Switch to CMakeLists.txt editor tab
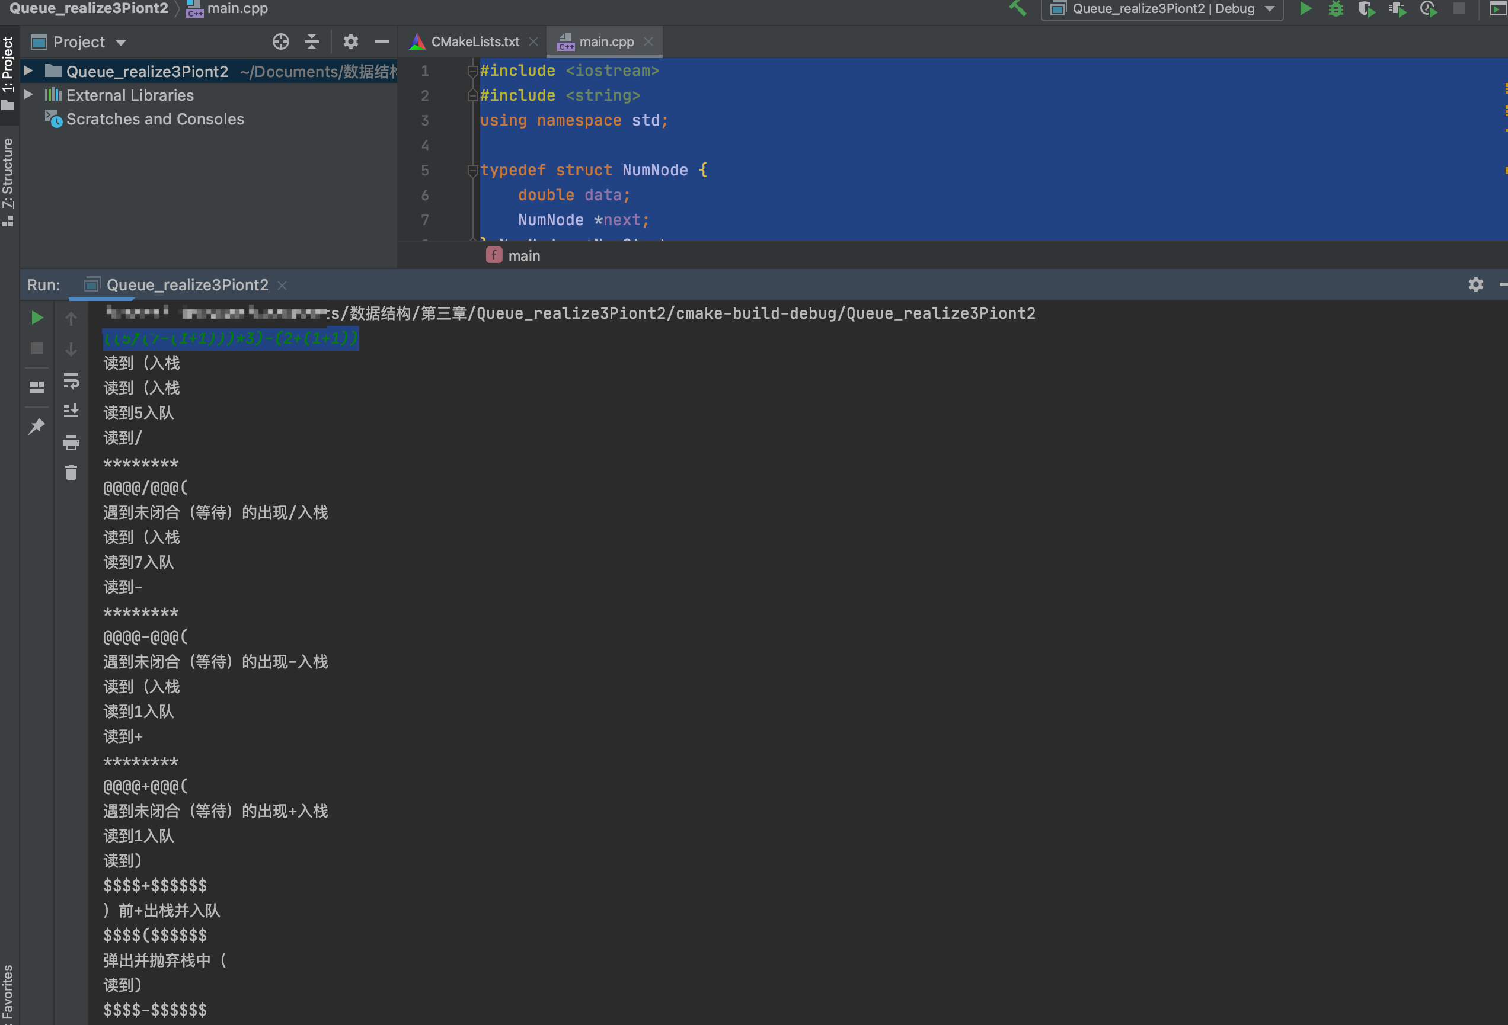 click(x=474, y=42)
